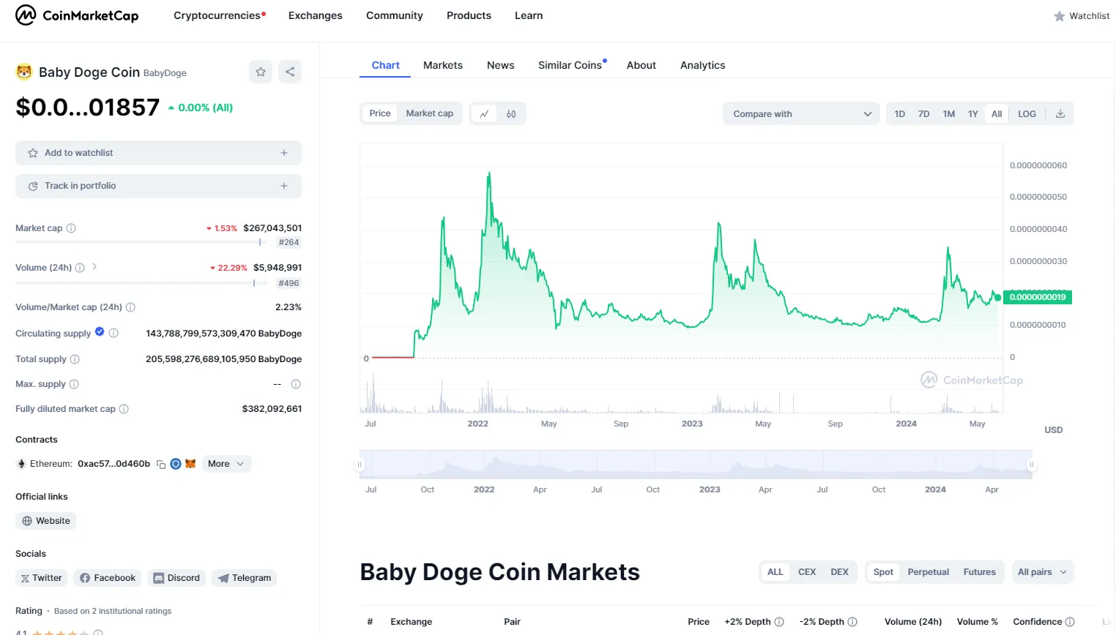Switch to candlestick chart view
This screenshot has width=1116, height=635.
click(510, 113)
